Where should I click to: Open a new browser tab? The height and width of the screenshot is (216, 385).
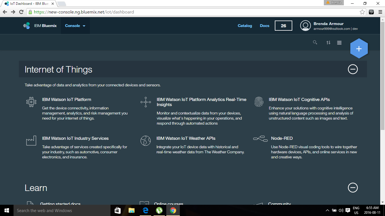pyautogui.click(x=61, y=4)
